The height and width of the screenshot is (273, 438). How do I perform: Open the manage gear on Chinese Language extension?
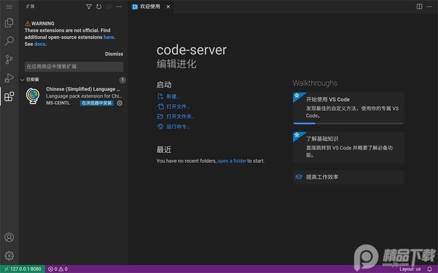coord(120,103)
